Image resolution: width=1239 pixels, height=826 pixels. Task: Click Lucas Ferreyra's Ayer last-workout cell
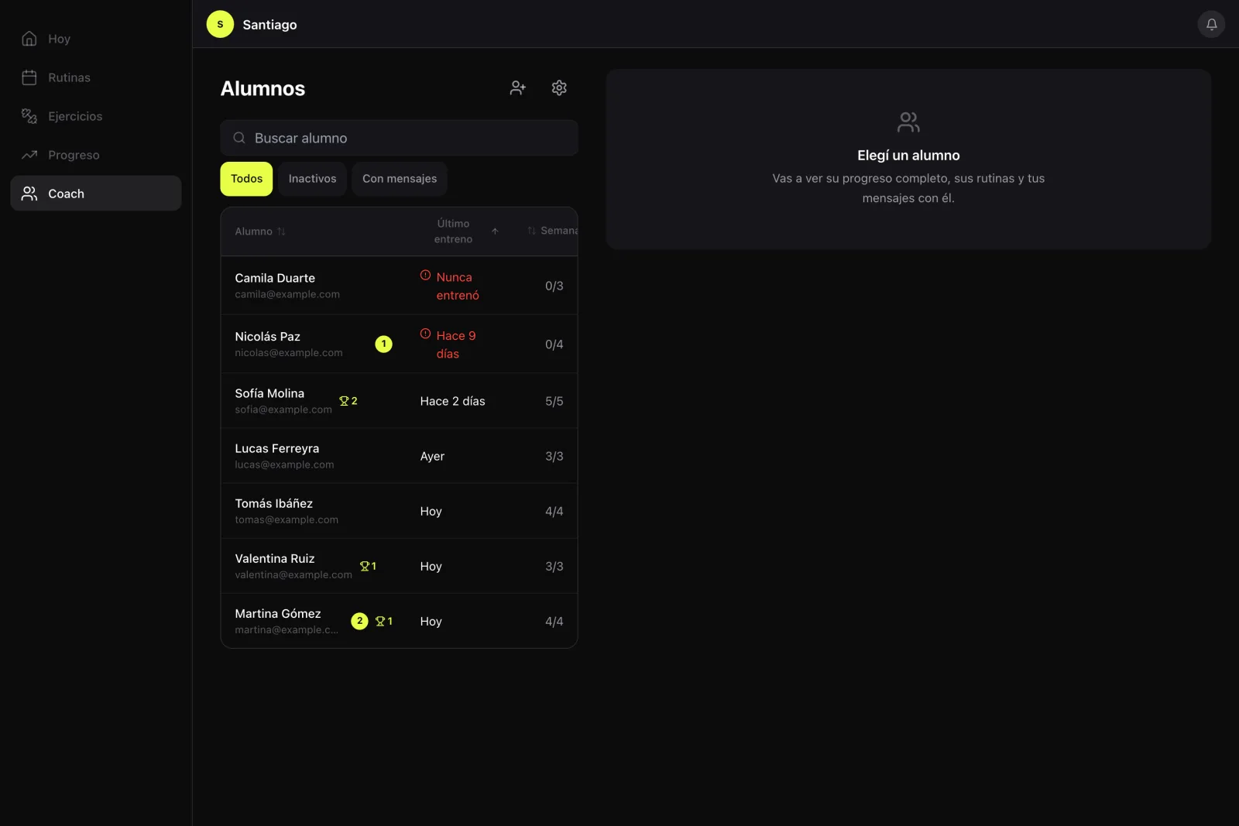click(432, 456)
